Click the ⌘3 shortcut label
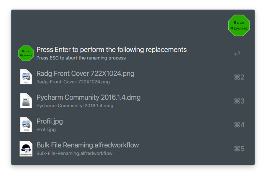Image resolution: width=266 pixels, height=178 pixels. pyautogui.click(x=239, y=101)
